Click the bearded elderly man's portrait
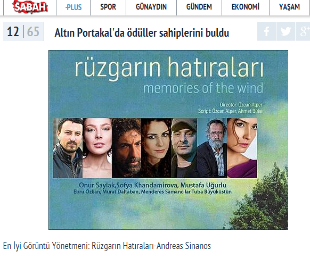This screenshot has height=267, width=310. tap(212, 148)
